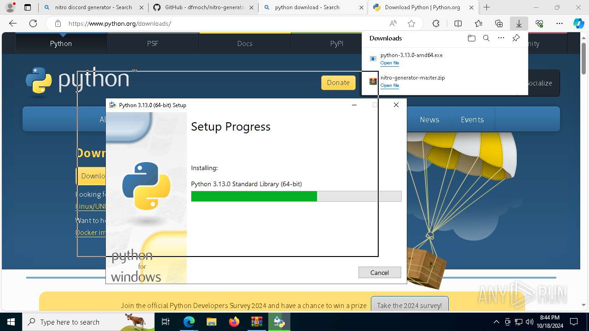
Task: Click the Edge profile avatar icon
Action: pyautogui.click(x=10, y=7)
